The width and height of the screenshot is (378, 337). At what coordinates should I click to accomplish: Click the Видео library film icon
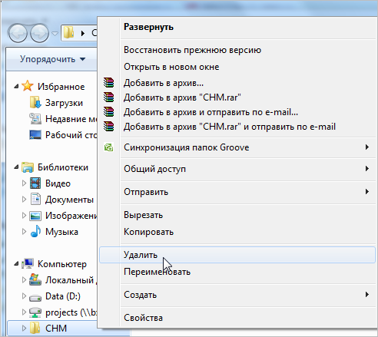click(x=35, y=183)
